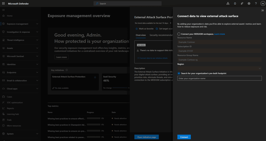Viewport: 266px width, 141px height.
Task: Focus the Search box in header
Action: [128, 4]
